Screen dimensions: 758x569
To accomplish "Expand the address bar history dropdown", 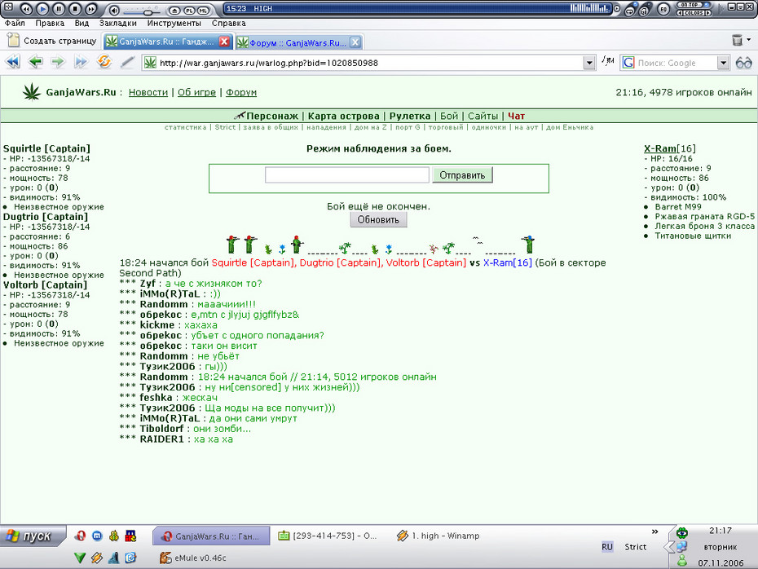I will tap(589, 63).
